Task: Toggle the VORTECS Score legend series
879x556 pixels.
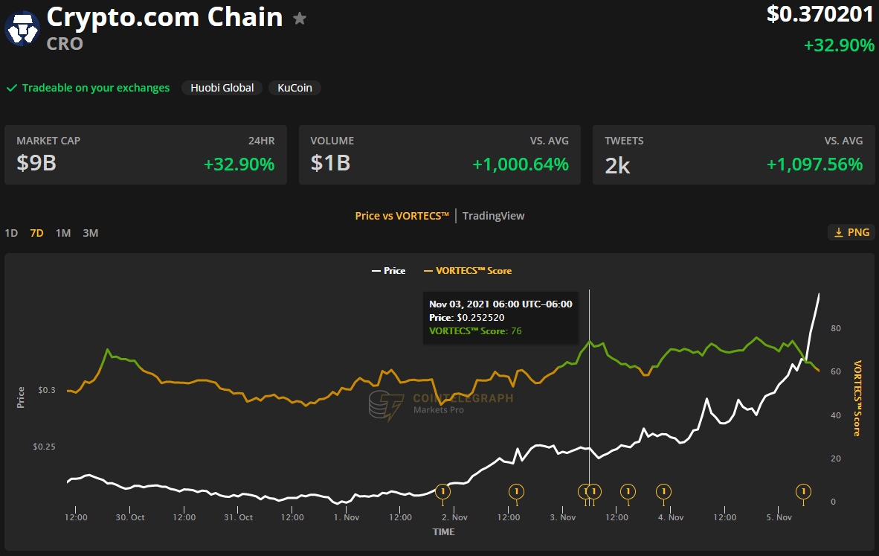Action: [x=468, y=270]
